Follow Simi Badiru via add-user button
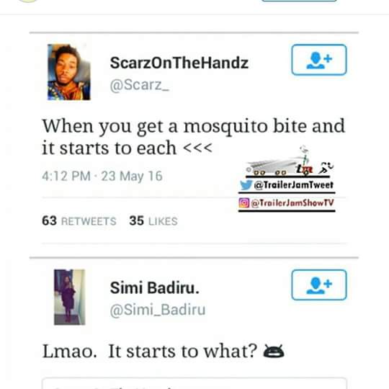This screenshot has height=389, width=389. pyautogui.click(x=319, y=285)
